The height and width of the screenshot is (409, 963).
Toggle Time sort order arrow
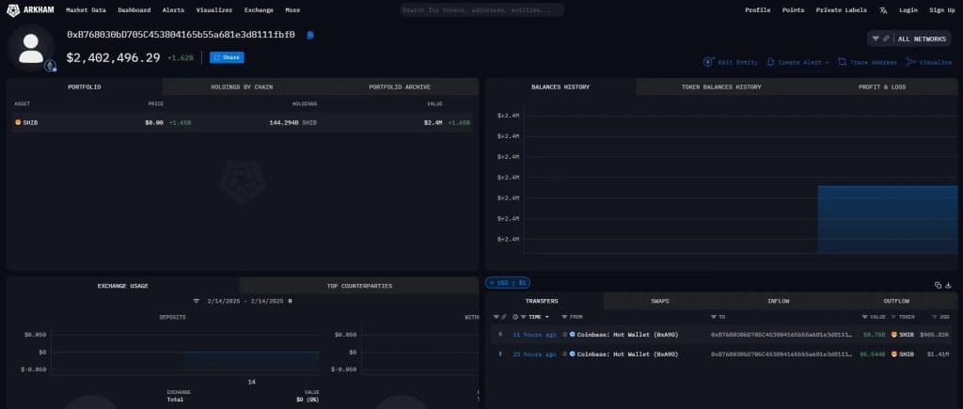coord(546,317)
